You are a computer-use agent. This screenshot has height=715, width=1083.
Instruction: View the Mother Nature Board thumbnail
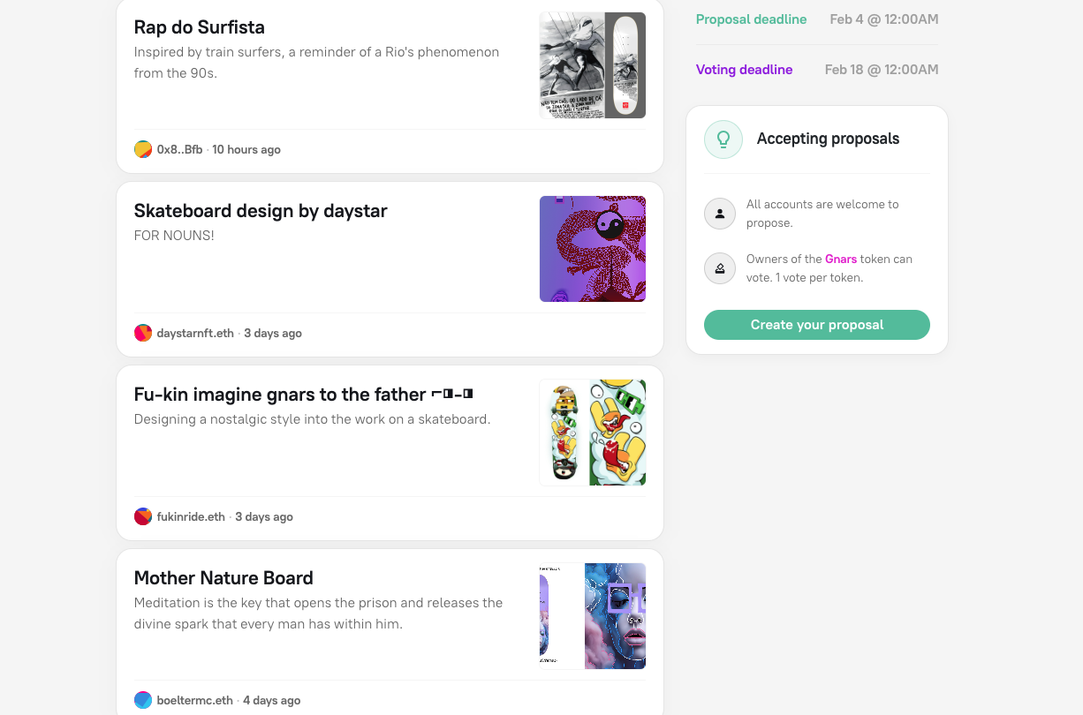593,616
